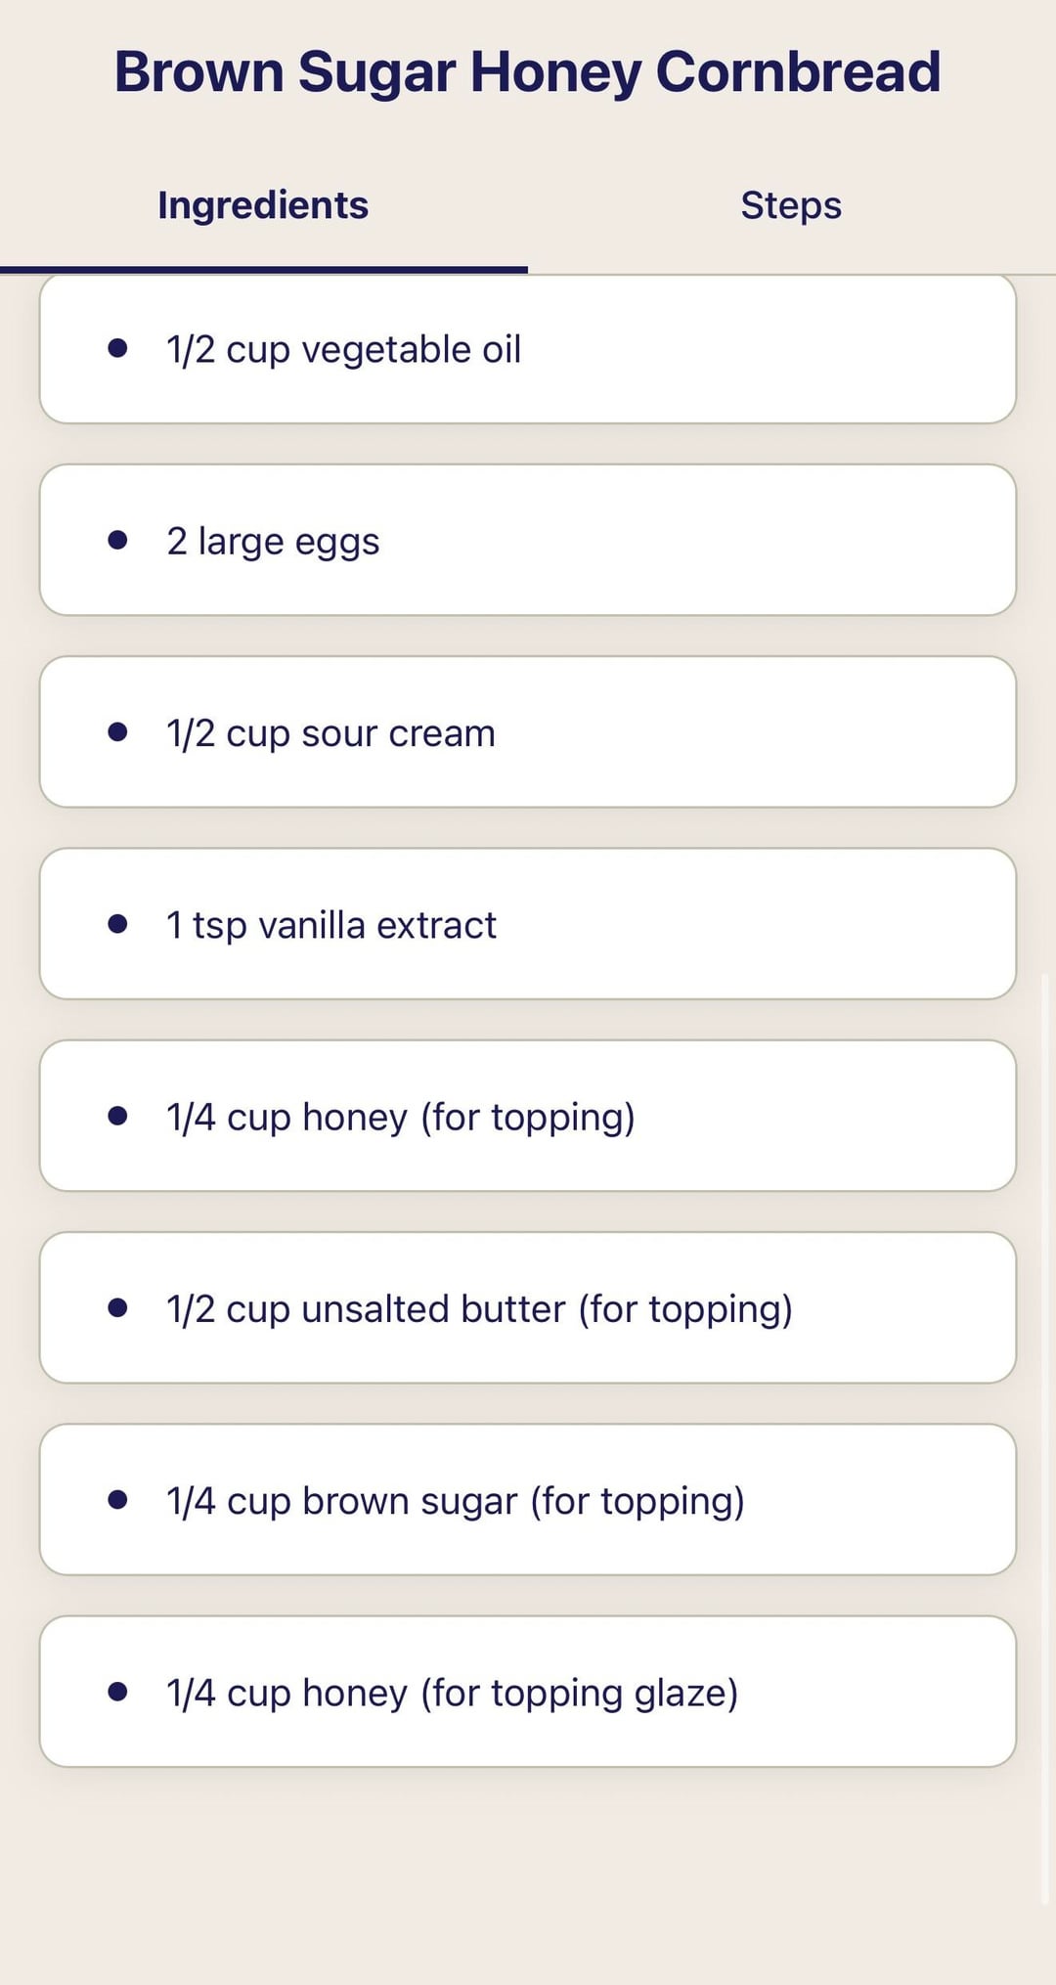Tap the "1/4 cup brown sugar" text
The width and height of the screenshot is (1056, 1985).
455,1501
